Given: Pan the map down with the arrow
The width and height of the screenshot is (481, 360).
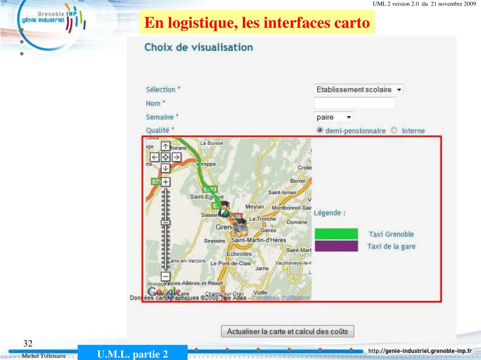Looking at the screenshot, I should pyautogui.click(x=166, y=168).
